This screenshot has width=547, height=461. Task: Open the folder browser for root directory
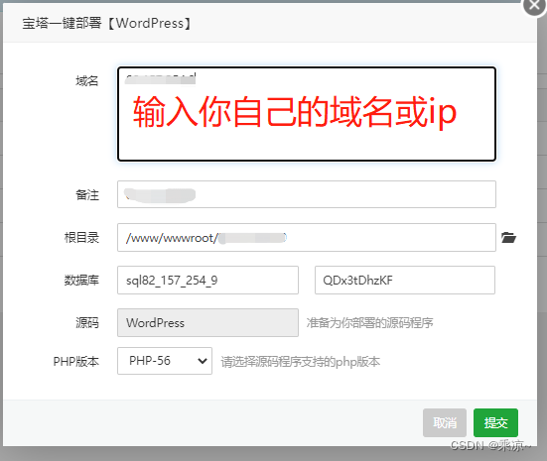pos(508,238)
